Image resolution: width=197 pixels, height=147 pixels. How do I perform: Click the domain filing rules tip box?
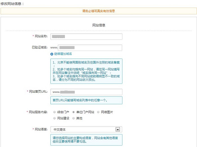click(86, 71)
